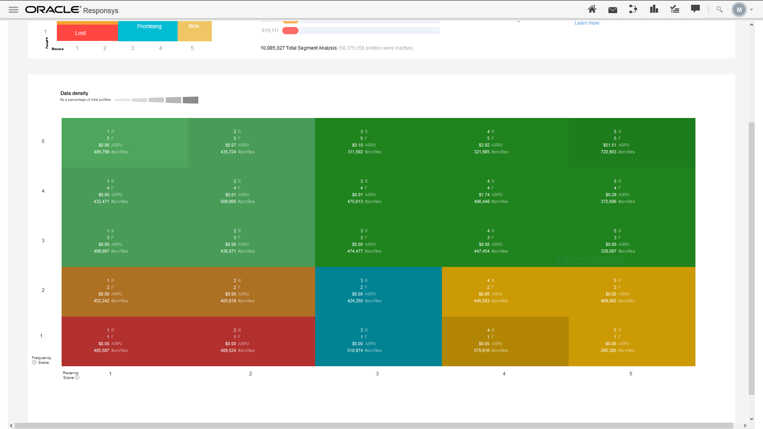763x429 pixels.
Task: Open the checklist tasks icon
Action: (675, 9)
